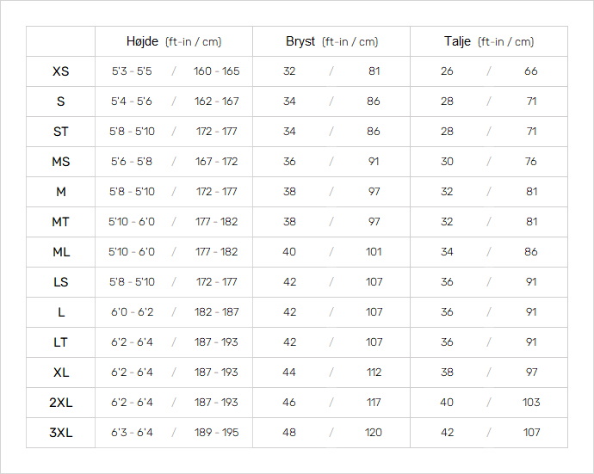Select the MT size row label
This screenshot has width=594, height=474.
(x=60, y=222)
